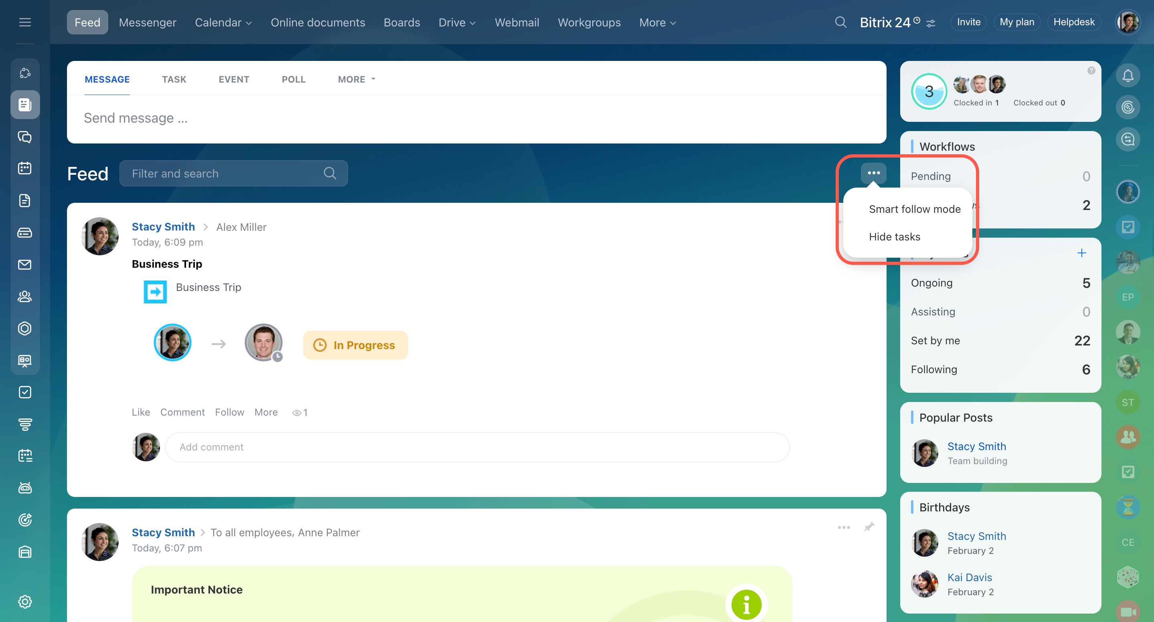Viewport: 1154px width, 622px height.
Task: Open Workgroups in top menu
Action: pos(589,22)
